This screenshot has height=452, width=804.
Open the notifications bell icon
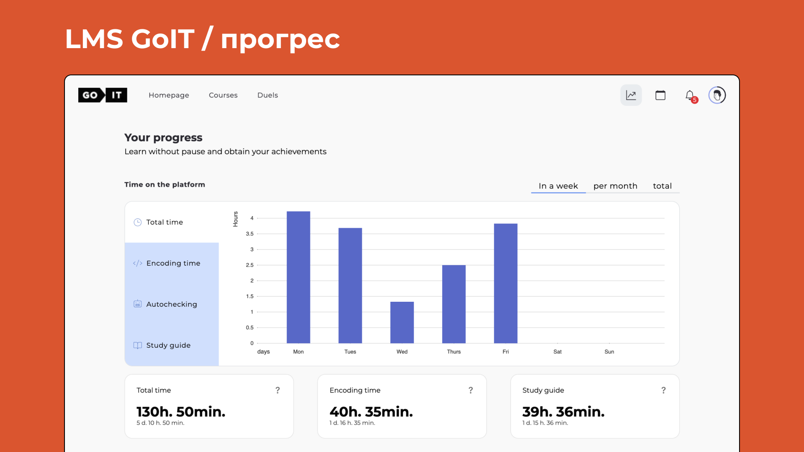pyautogui.click(x=690, y=95)
